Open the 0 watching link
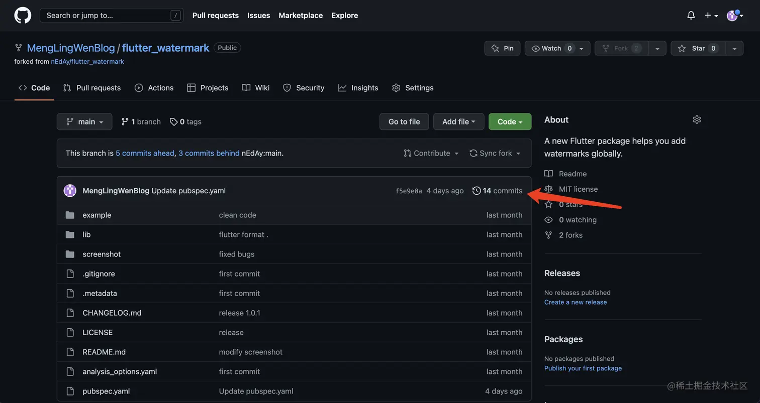Viewport: 760px width, 403px height. pyautogui.click(x=571, y=220)
